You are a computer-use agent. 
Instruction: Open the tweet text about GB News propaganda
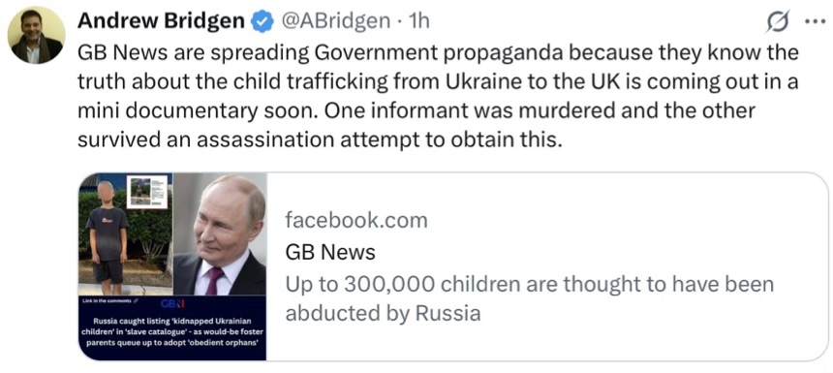click(x=438, y=96)
